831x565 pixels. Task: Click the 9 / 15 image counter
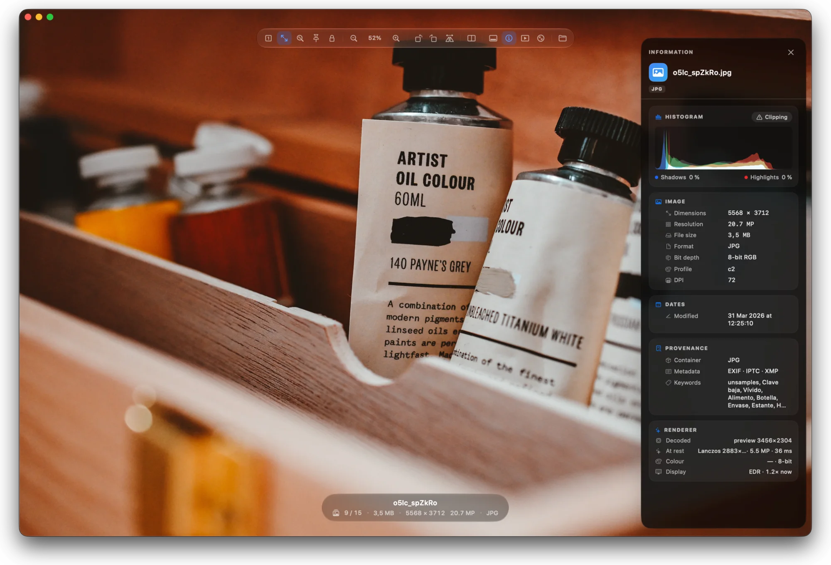point(353,513)
